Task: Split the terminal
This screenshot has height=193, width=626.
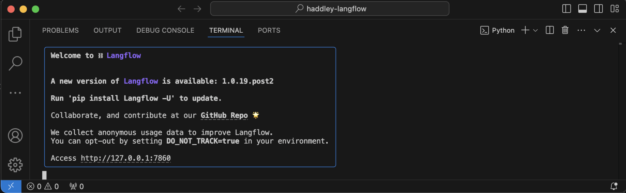Action: coord(550,30)
